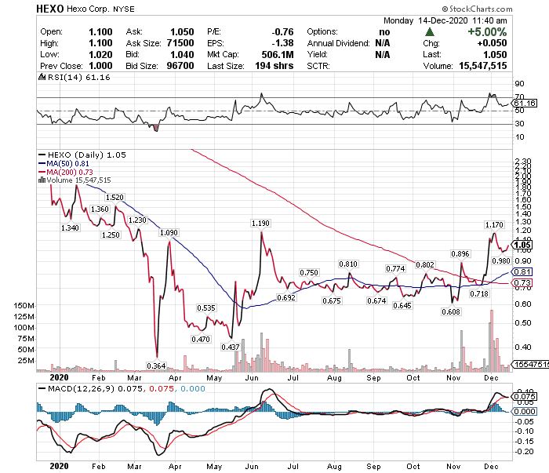Click the Bid value 1.040
Image resolution: width=549 pixels, height=473 pixels.
(x=182, y=55)
